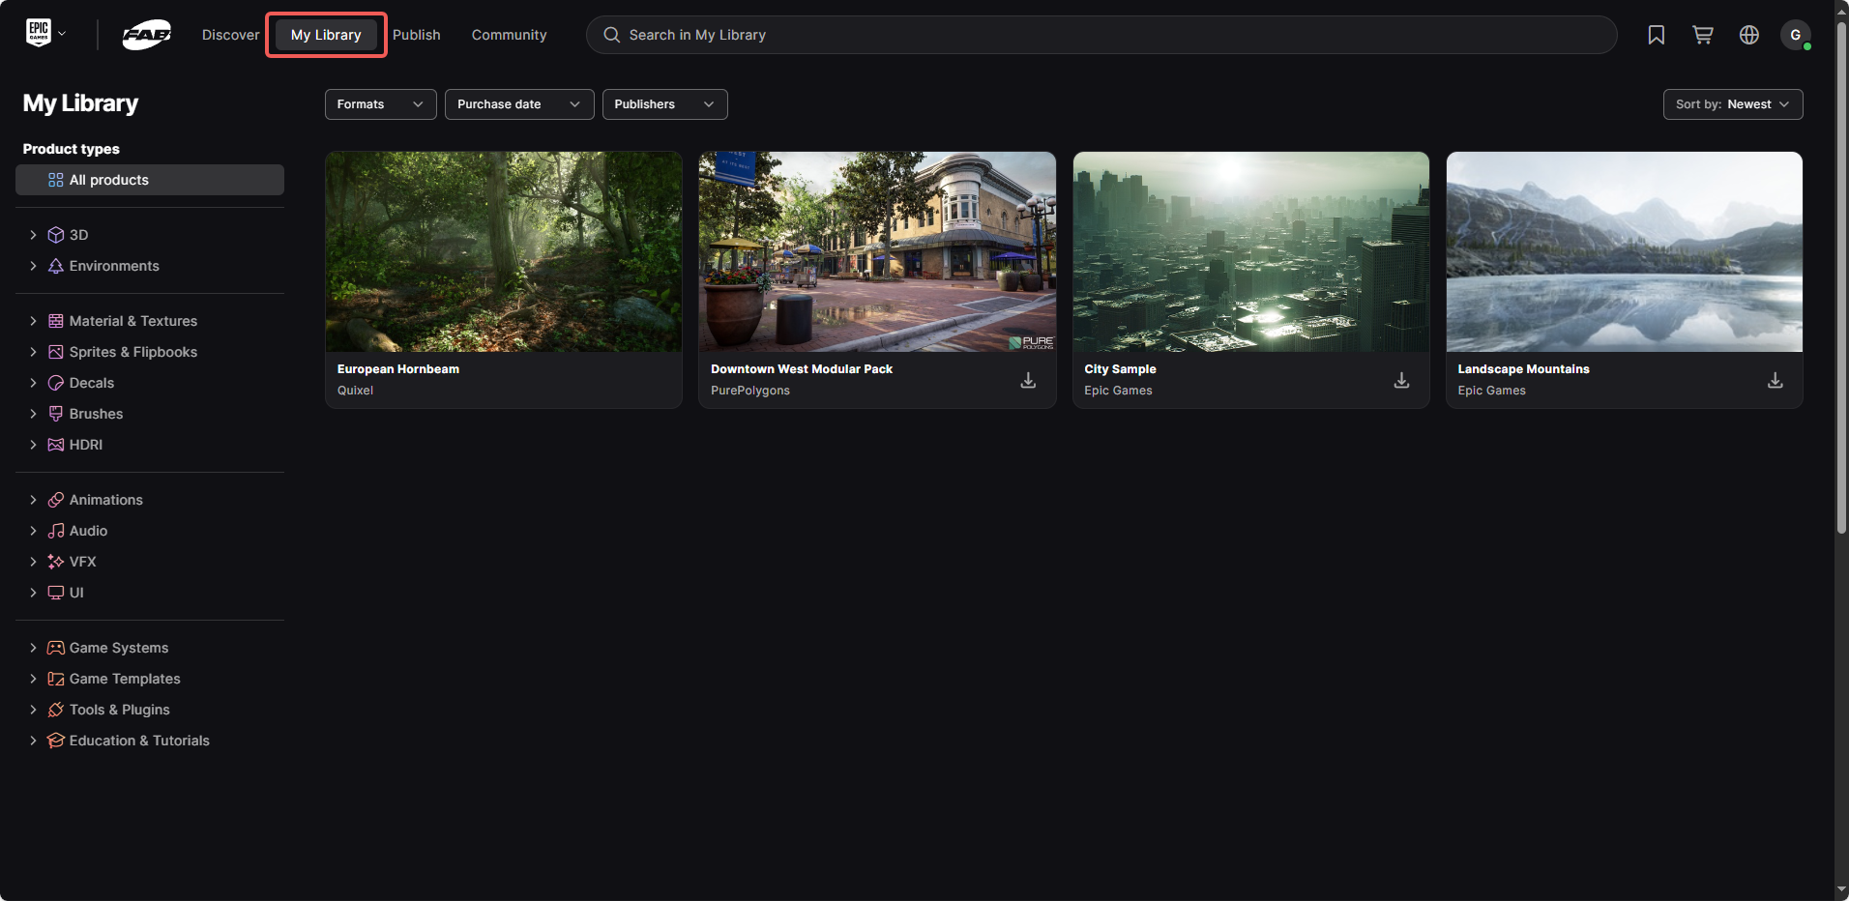The height and width of the screenshot is (901, 1849).
Task: Select the VFX category label
Action: (82, 562)
